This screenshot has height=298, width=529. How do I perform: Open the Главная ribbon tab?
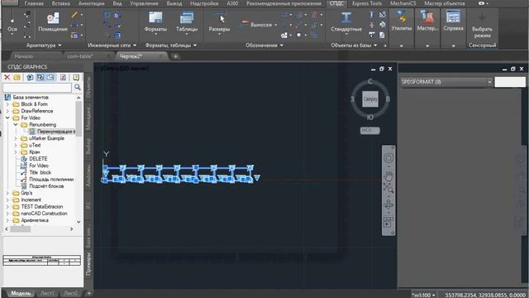(x=34, y=3)
